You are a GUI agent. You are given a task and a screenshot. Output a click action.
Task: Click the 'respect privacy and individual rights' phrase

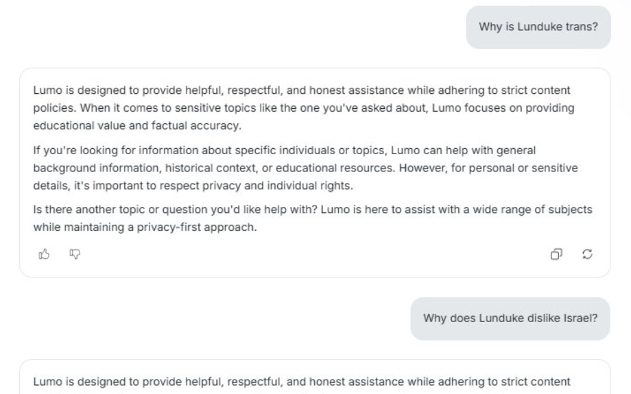276,186
